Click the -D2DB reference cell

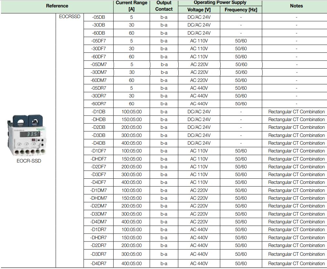tap(98, 127)
